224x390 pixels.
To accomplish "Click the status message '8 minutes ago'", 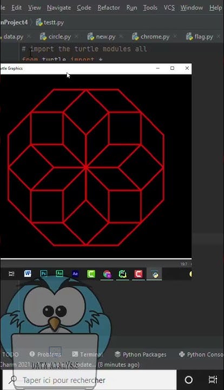I will tap(118, 365).
